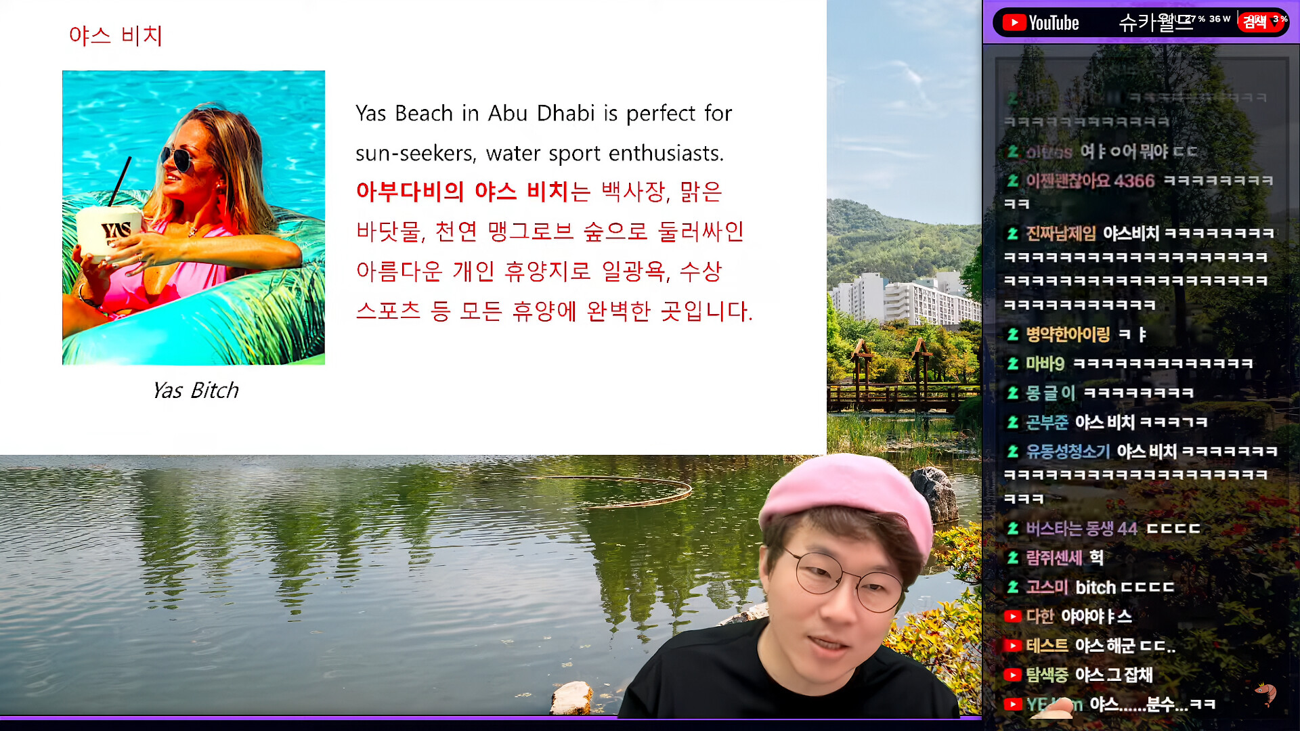Click the YouTube badge next to 테스트
This screenshot has height=731, width=1300.
click(1012, 646)
